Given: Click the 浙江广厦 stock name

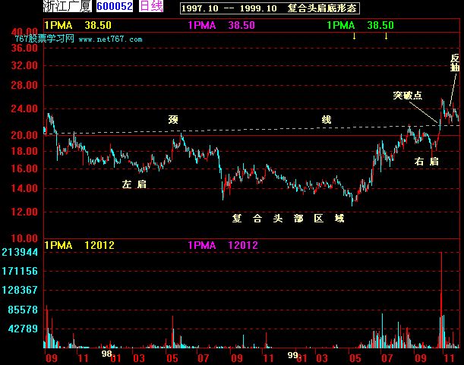Looking at the screenshot, I should click(68, 6).
